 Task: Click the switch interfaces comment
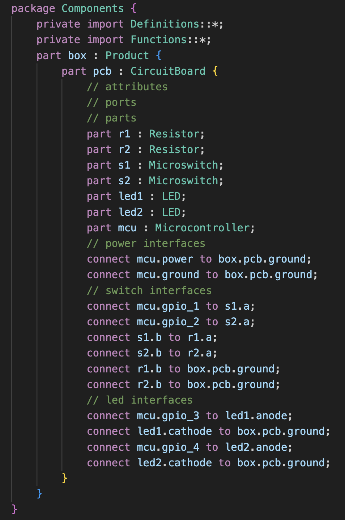coord(149,290)
